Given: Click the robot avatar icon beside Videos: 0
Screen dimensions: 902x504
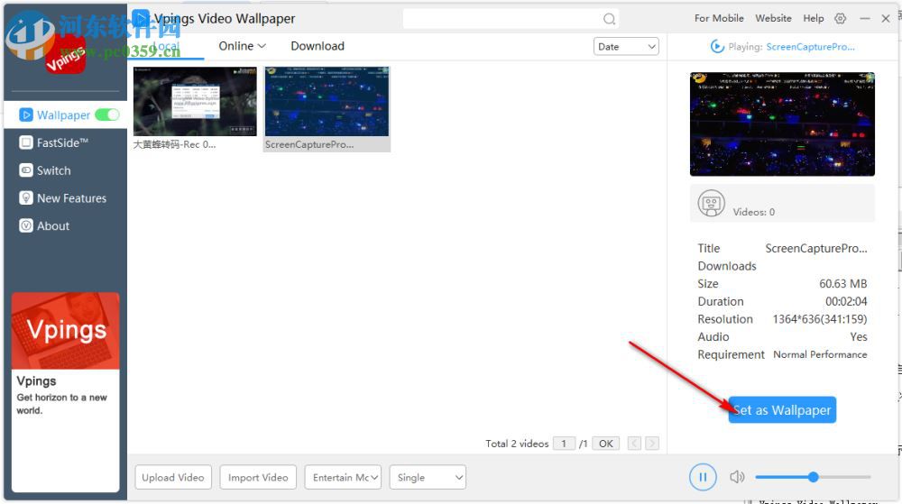Looking at the screenshot, I should tap(711, 203).
